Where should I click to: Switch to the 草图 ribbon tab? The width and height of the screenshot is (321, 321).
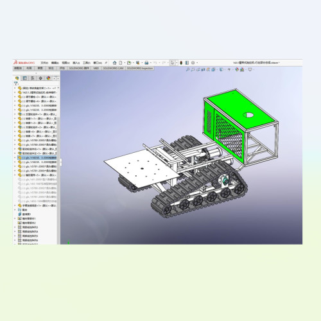tap(40, 68)
